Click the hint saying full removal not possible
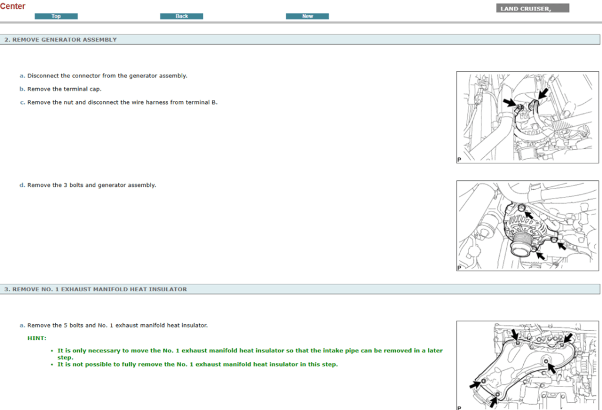Screen dimensions: 602x410 tap(198, 364)
